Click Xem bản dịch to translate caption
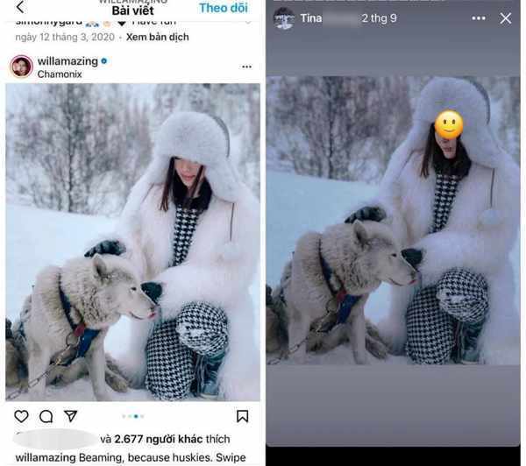Viewport: 526px width, 466px height. [157, 37]
